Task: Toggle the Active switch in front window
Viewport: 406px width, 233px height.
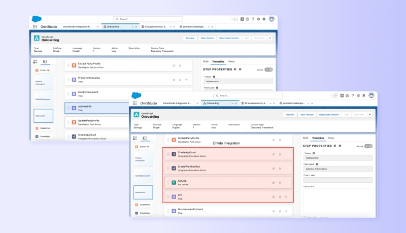Action: tap(368, 146)
